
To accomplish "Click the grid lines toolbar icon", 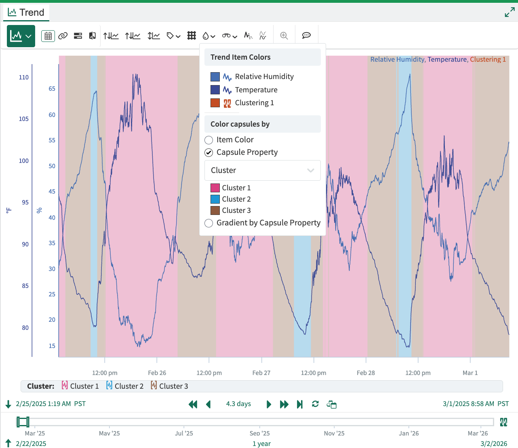I will click(x=192, y=36).
